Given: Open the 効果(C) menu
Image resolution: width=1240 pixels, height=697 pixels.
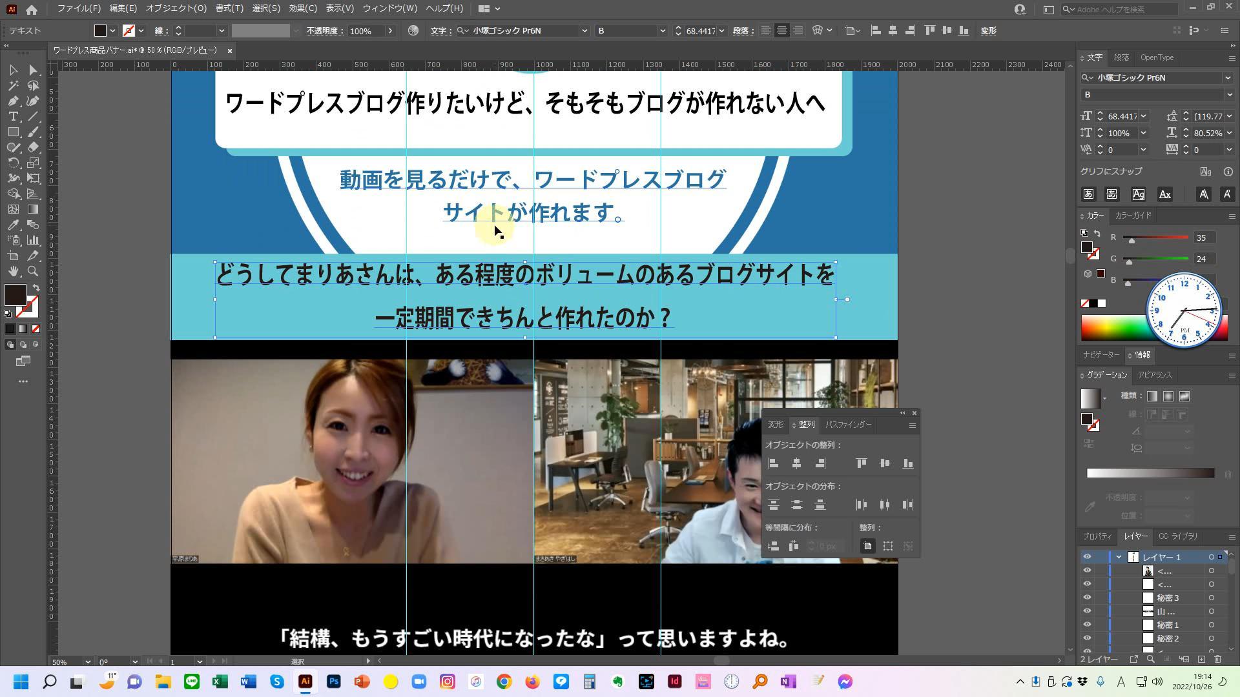Looking at the screenshot, I should click(302, 8).
